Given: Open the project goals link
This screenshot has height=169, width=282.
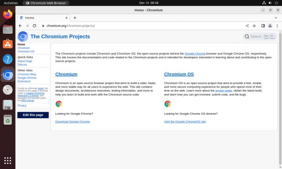Looking at the screenshot, I should (x=224, y=90).
